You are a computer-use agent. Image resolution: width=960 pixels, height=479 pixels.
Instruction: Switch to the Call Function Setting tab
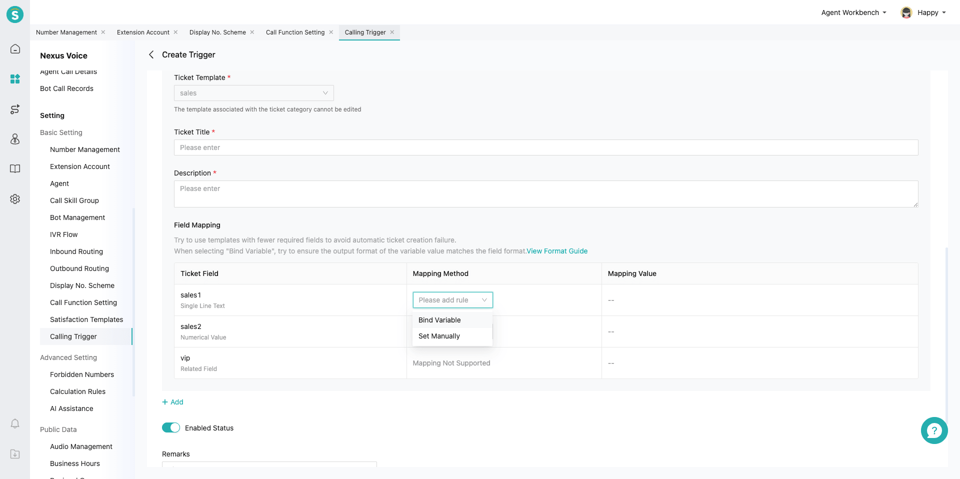click(295, 32)
